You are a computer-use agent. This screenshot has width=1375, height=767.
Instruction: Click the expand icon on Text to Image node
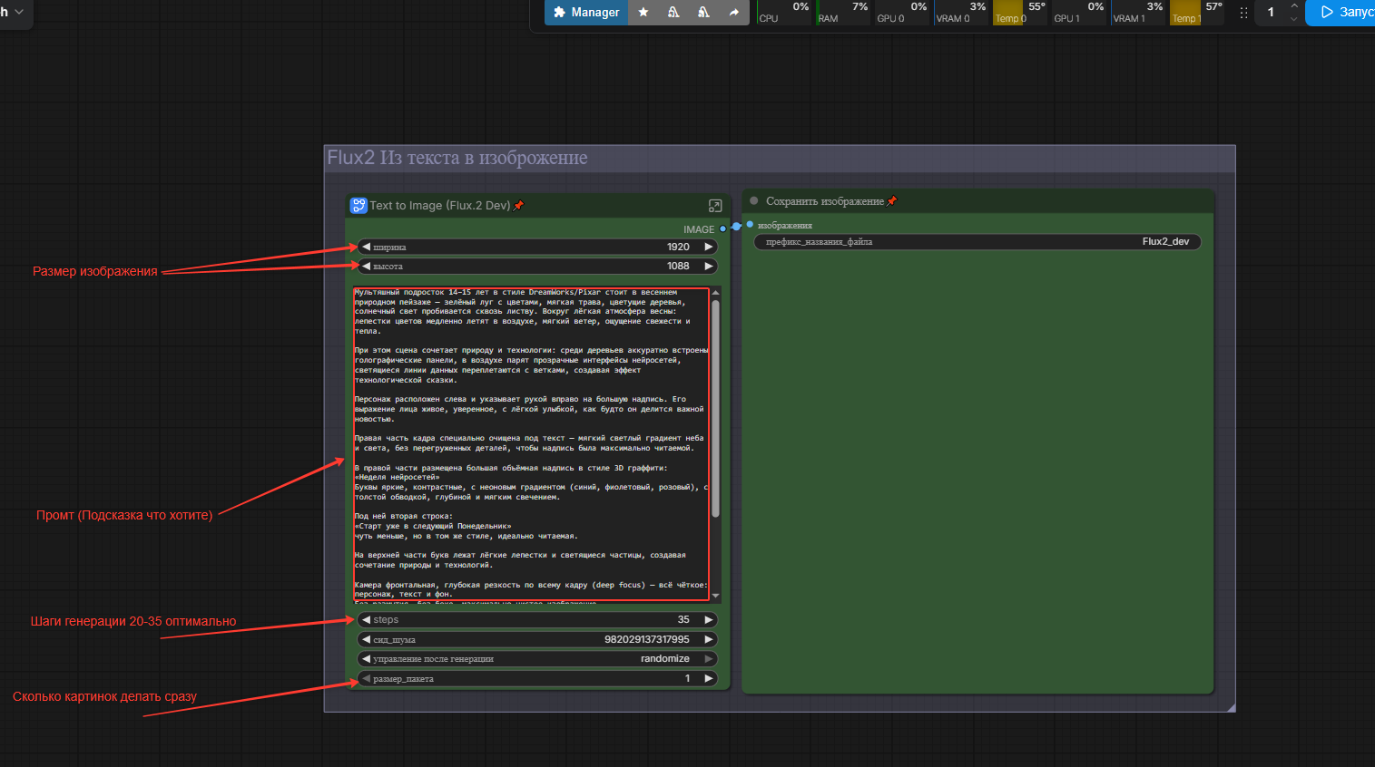click(715, 206)
